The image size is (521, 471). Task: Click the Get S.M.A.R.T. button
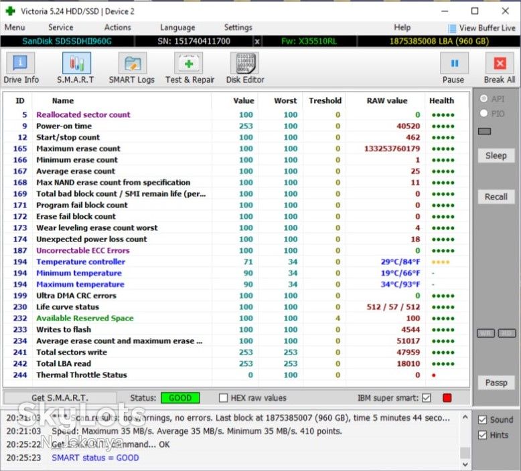click(x=60, y=397)
